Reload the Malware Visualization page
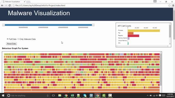This screenshot has width=175, height=98. pos(10,5)
